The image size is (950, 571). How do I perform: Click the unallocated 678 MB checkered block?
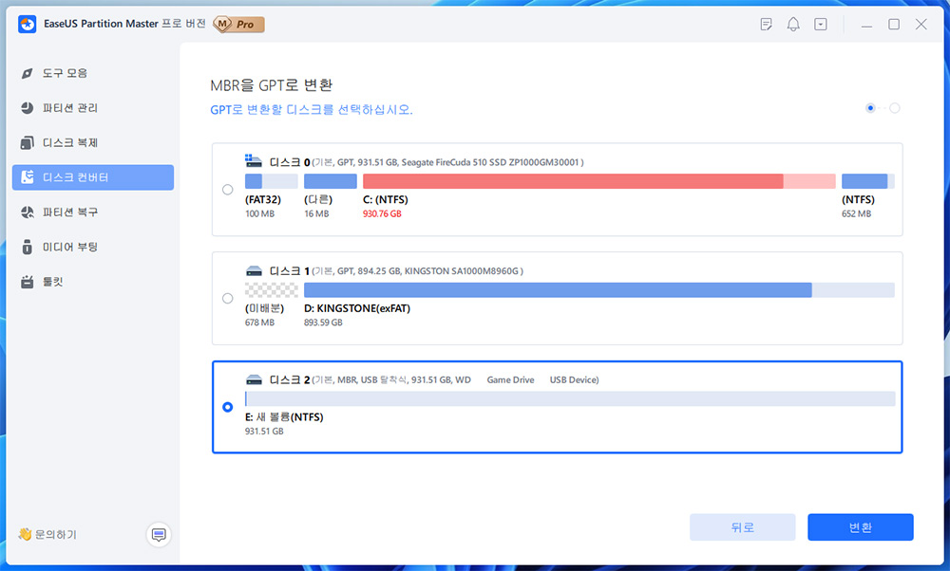coord(272,289)
